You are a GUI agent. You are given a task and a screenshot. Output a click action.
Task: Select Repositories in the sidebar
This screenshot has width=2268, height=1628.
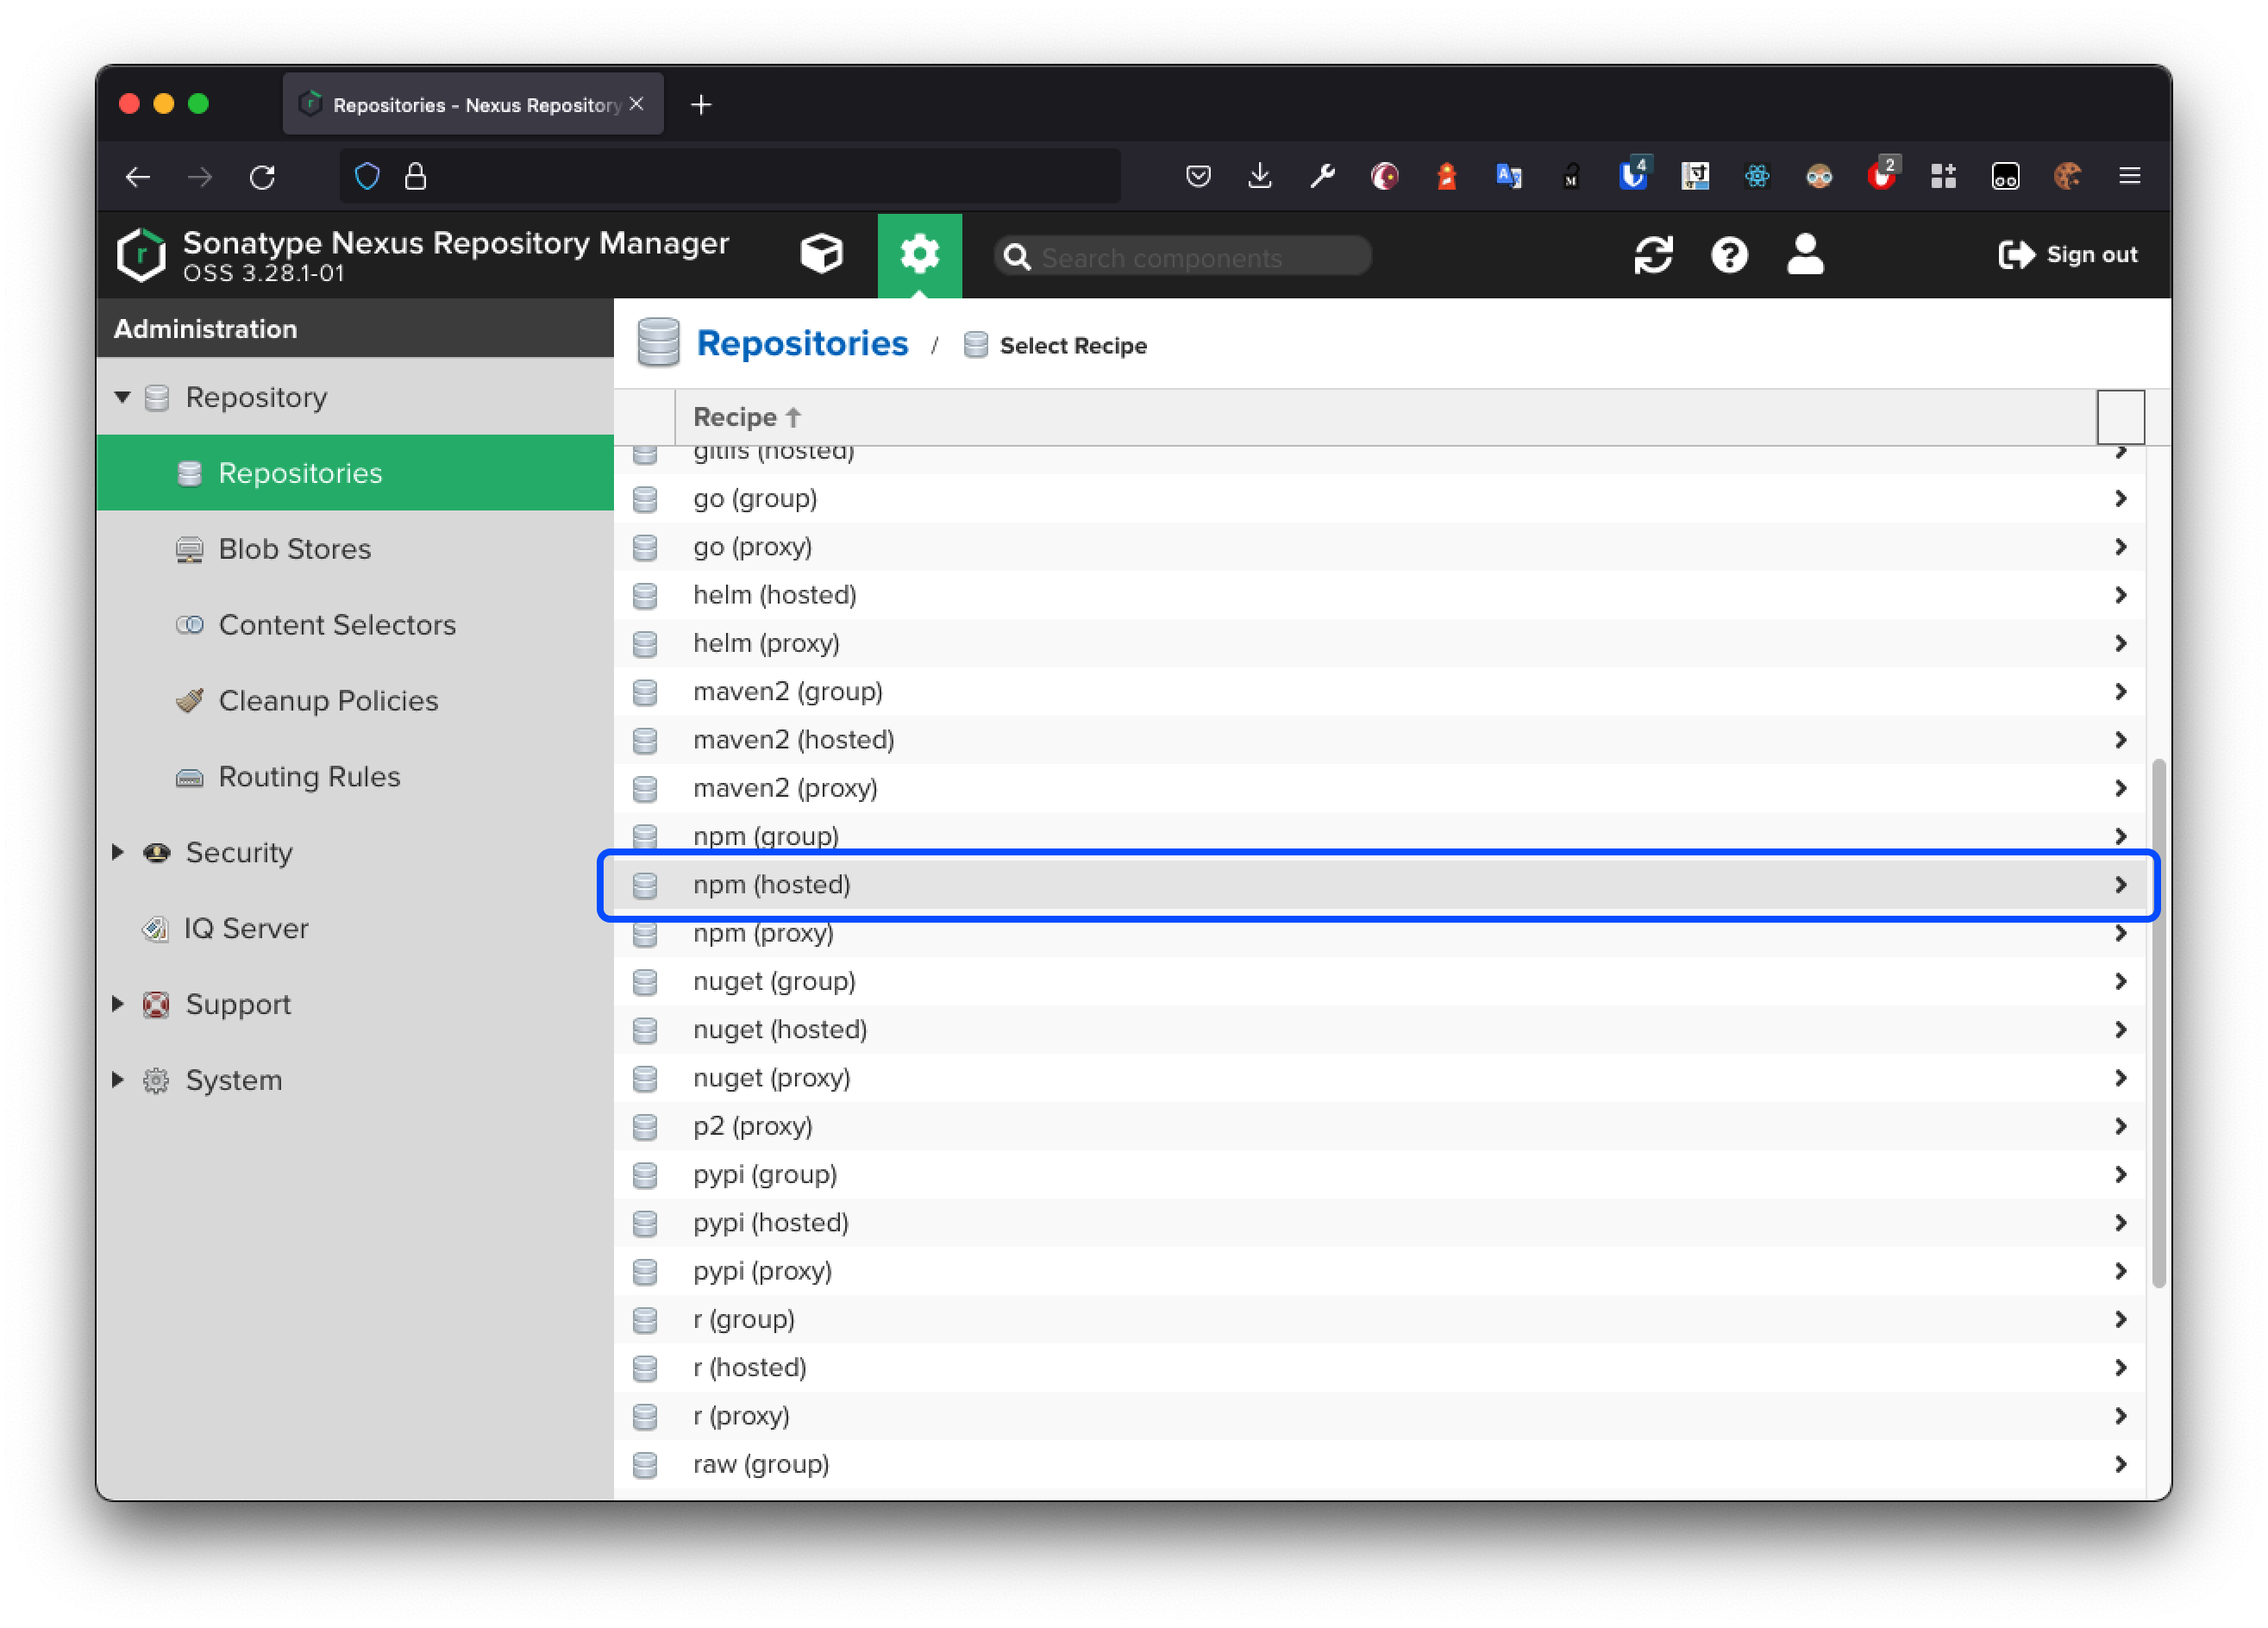(x=355, y=473)
